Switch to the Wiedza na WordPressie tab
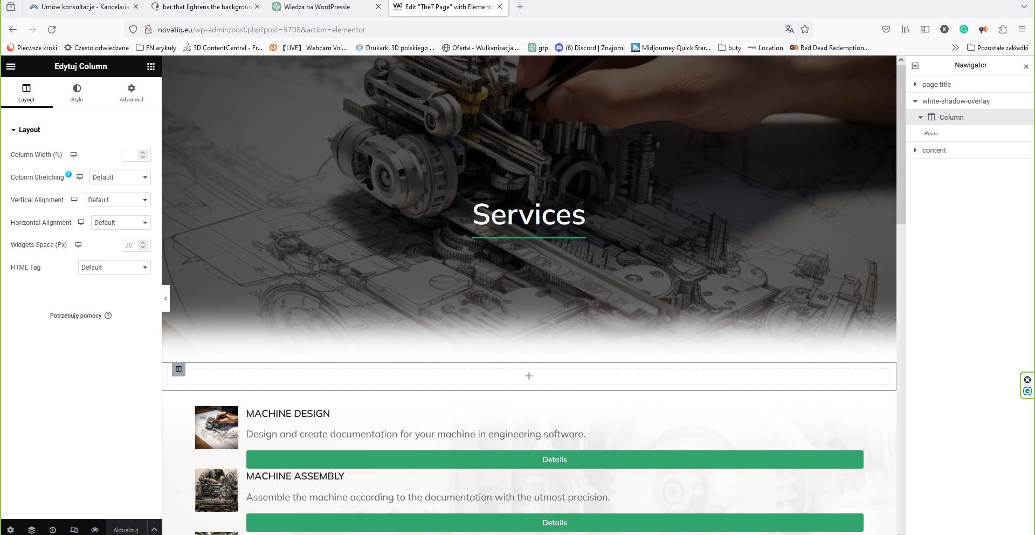 point(327,7)
